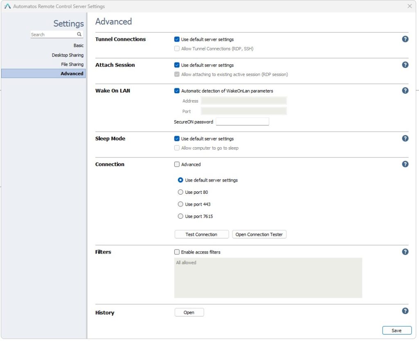
Task: Open help for the Filters section
Action: click(x=405, y=251)
